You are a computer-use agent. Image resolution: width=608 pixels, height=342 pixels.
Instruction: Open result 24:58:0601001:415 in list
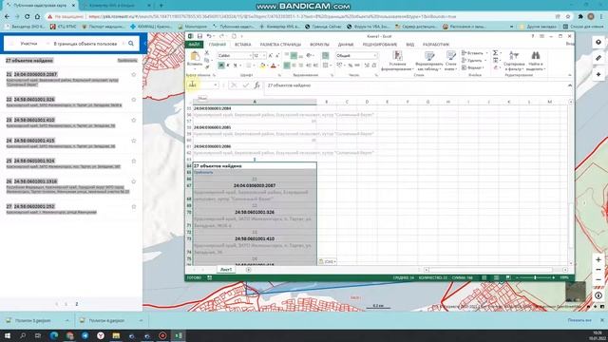[34, 141]
